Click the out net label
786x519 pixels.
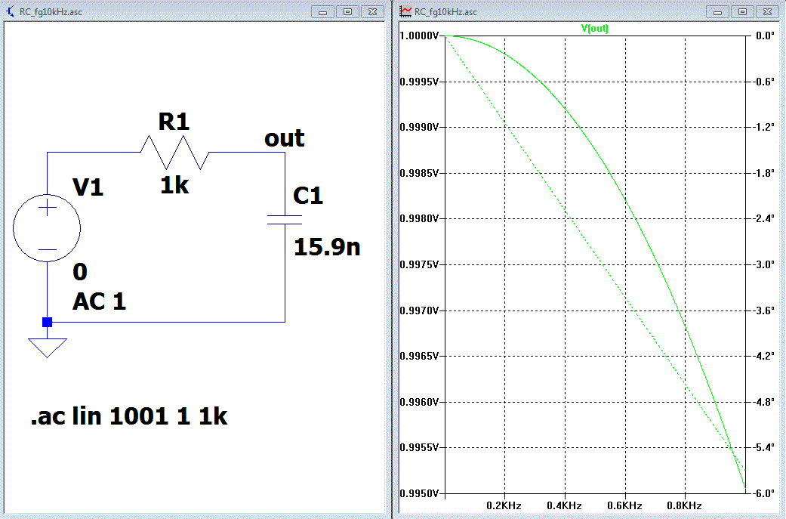[x=284, y=138]
